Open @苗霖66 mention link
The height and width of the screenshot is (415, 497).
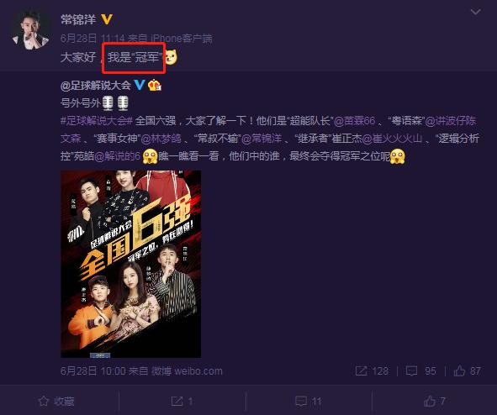(355, 121)
